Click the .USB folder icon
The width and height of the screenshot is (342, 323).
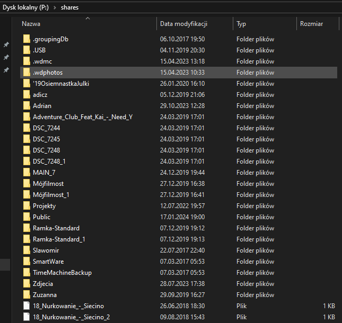pos(27,50)
